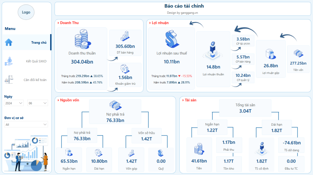
Task: Click the Tiền vốn value 277.25bn
Action: [x=298, y=63]
